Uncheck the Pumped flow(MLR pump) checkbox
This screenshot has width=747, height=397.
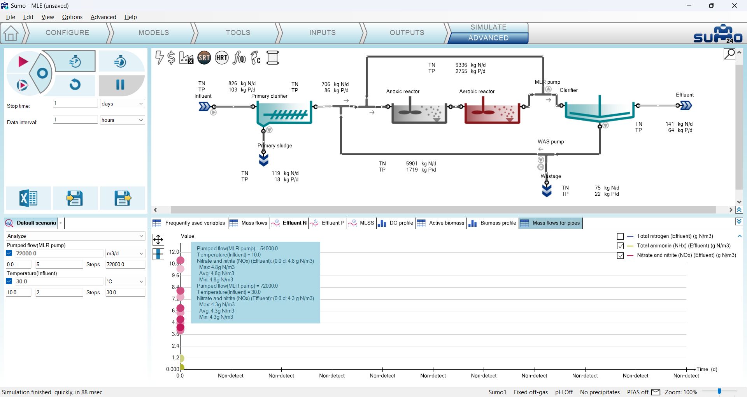9,253
